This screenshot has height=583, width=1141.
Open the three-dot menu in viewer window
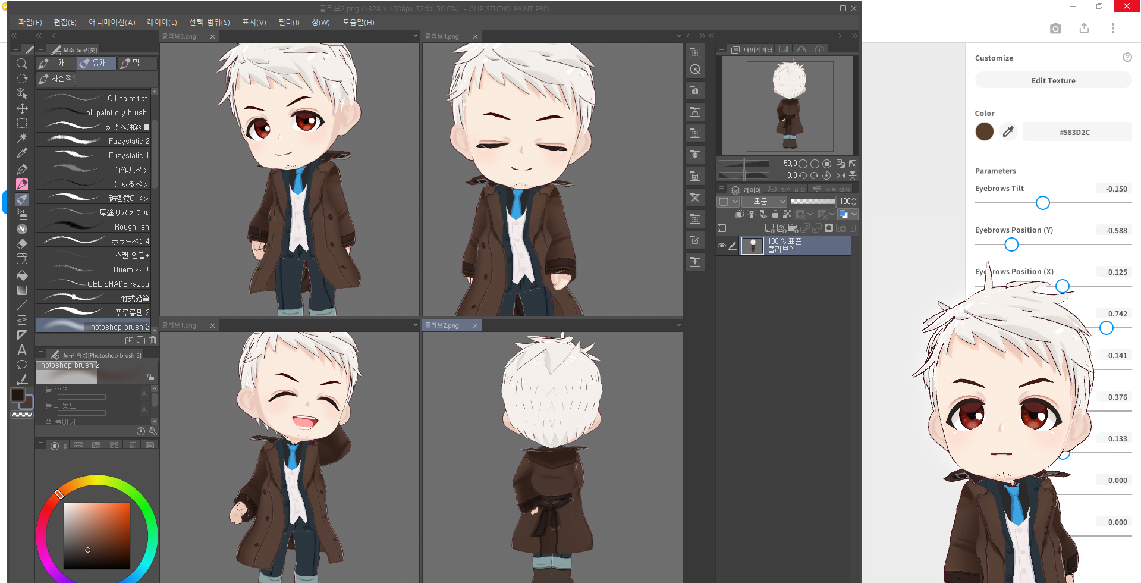point(1113,29)
